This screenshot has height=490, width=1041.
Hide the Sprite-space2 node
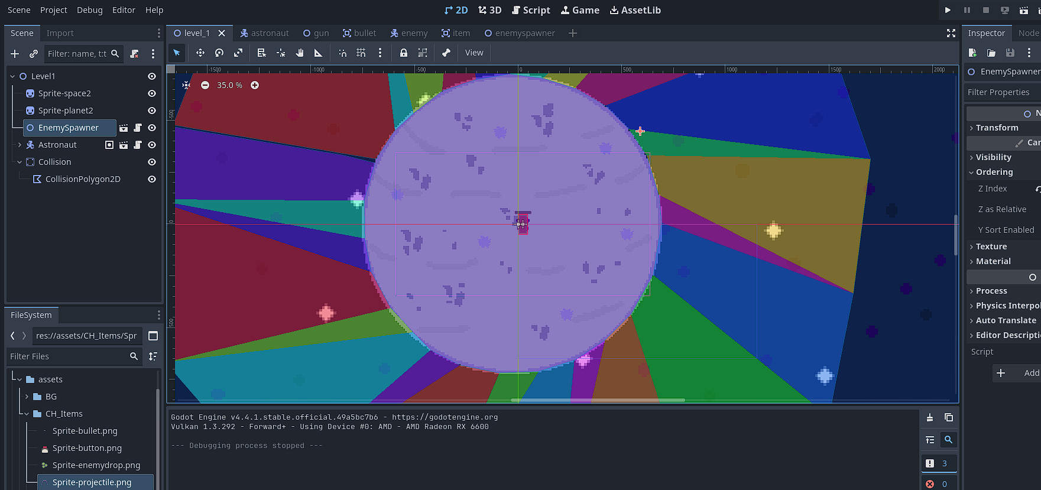point(152,93)
